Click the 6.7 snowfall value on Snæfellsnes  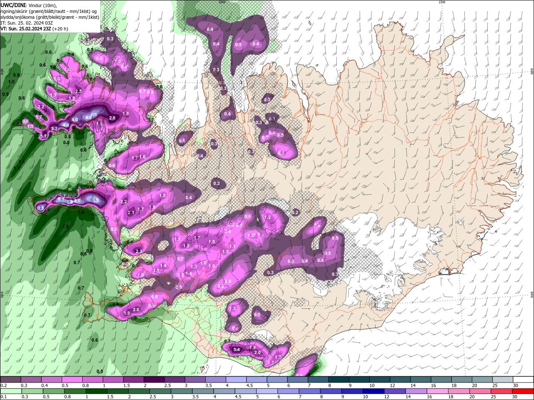[x=61, y=199]
